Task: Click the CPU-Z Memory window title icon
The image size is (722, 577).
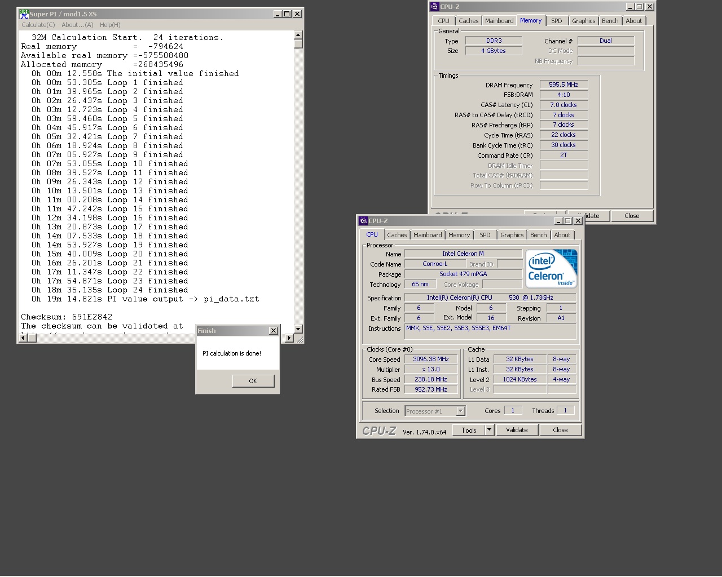Action: [434, 7]
